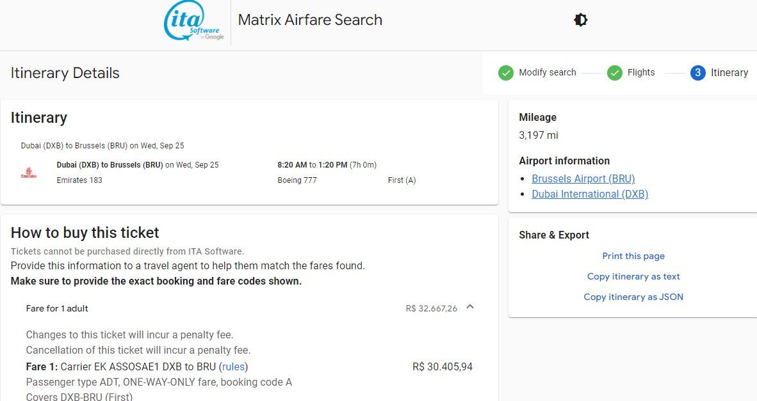Click the bold Dubai (DXB) to Brussels (BRU) flight row
This screenshot has width=757, height=401.
pos(138,165)
